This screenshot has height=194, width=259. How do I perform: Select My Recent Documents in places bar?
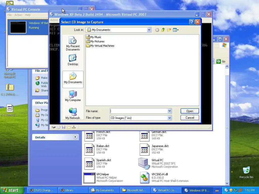click(73, 43)
